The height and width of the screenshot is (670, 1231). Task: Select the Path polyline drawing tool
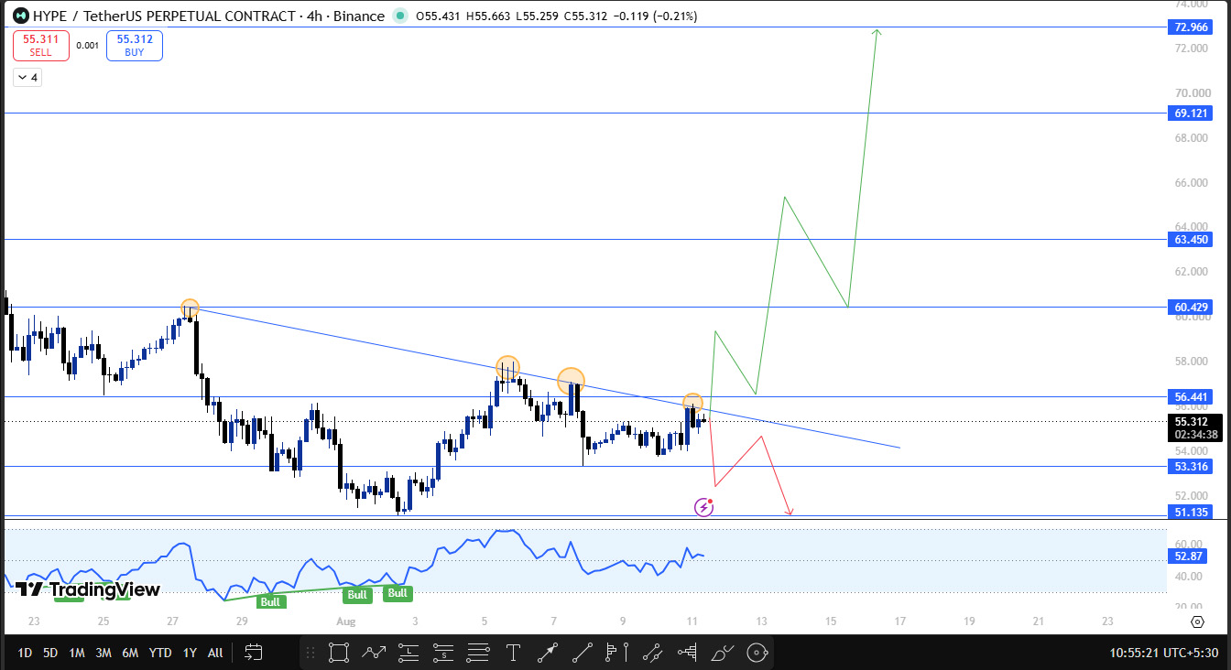pos(373,653)
